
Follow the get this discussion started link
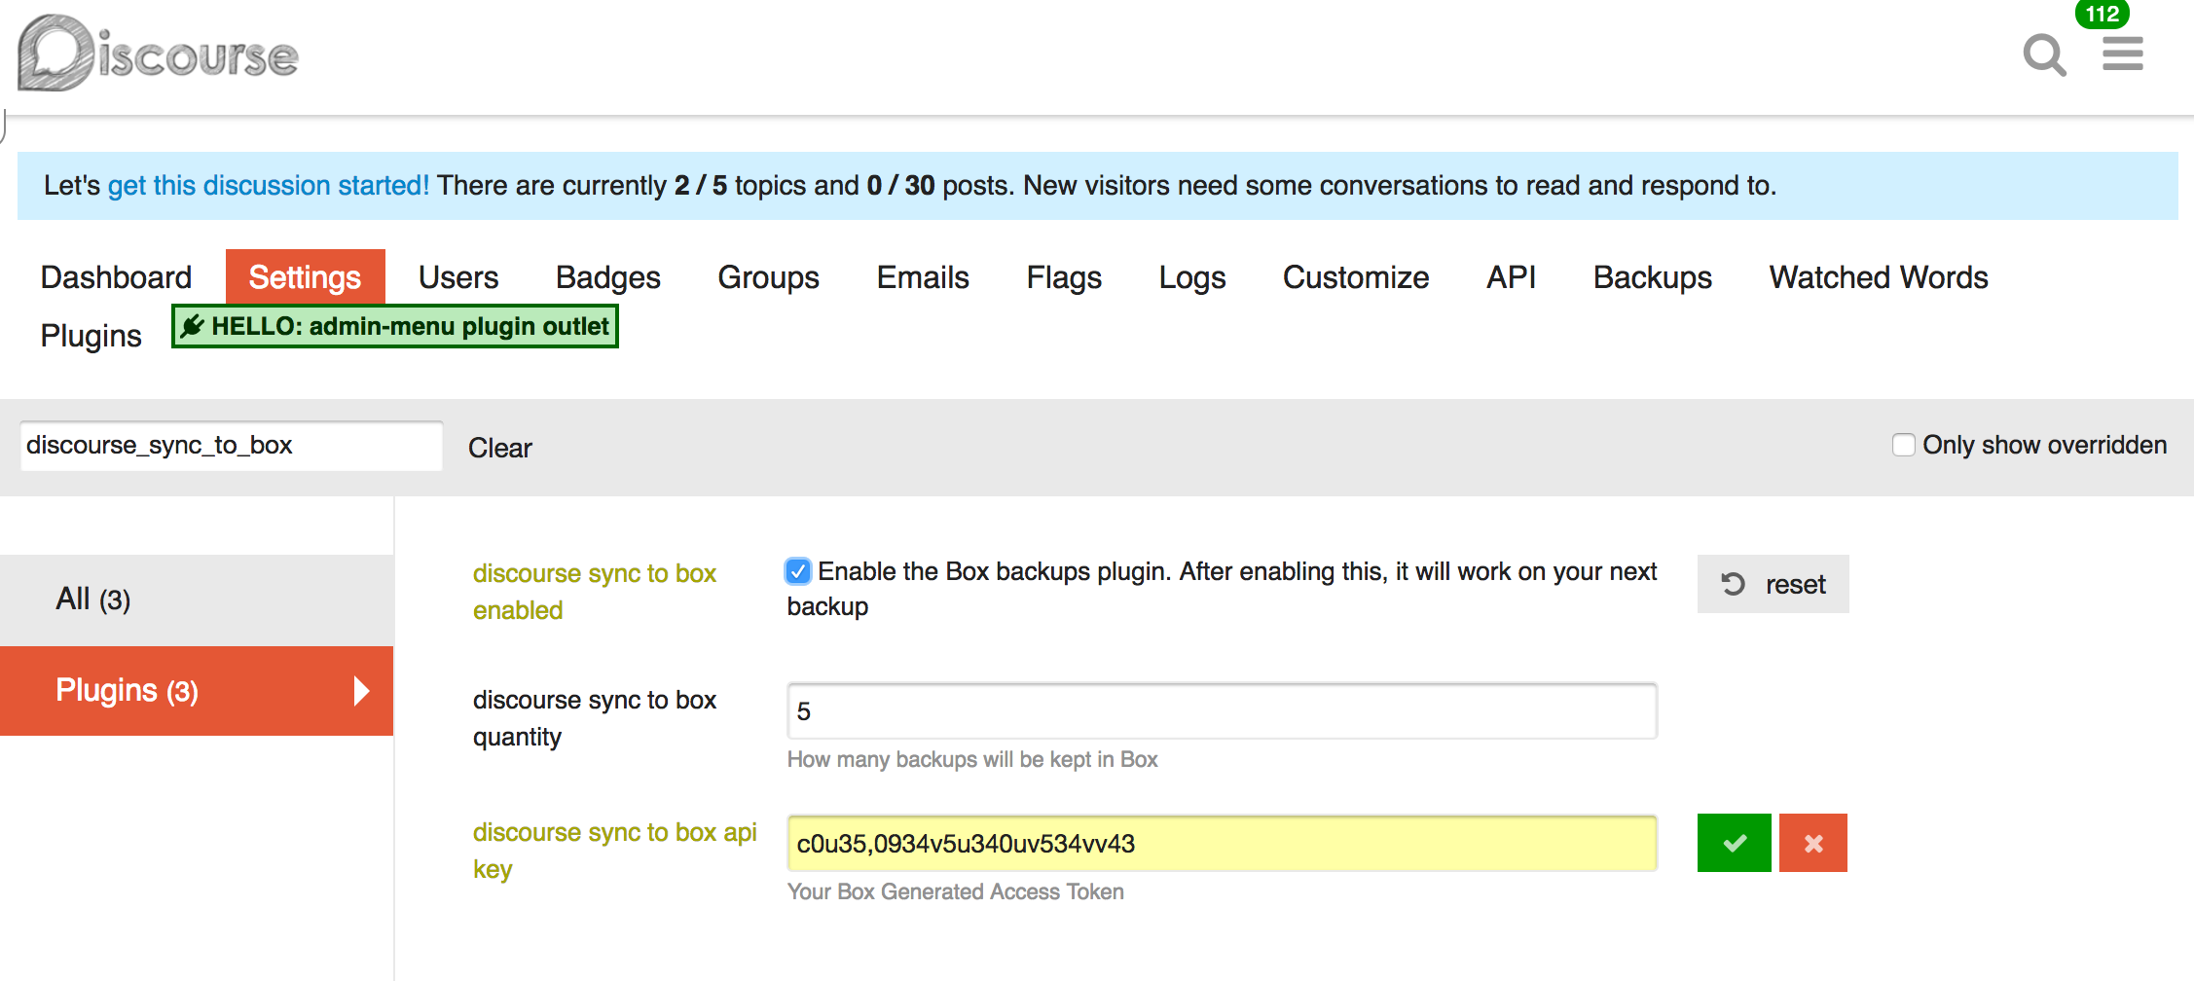(268, 185)
